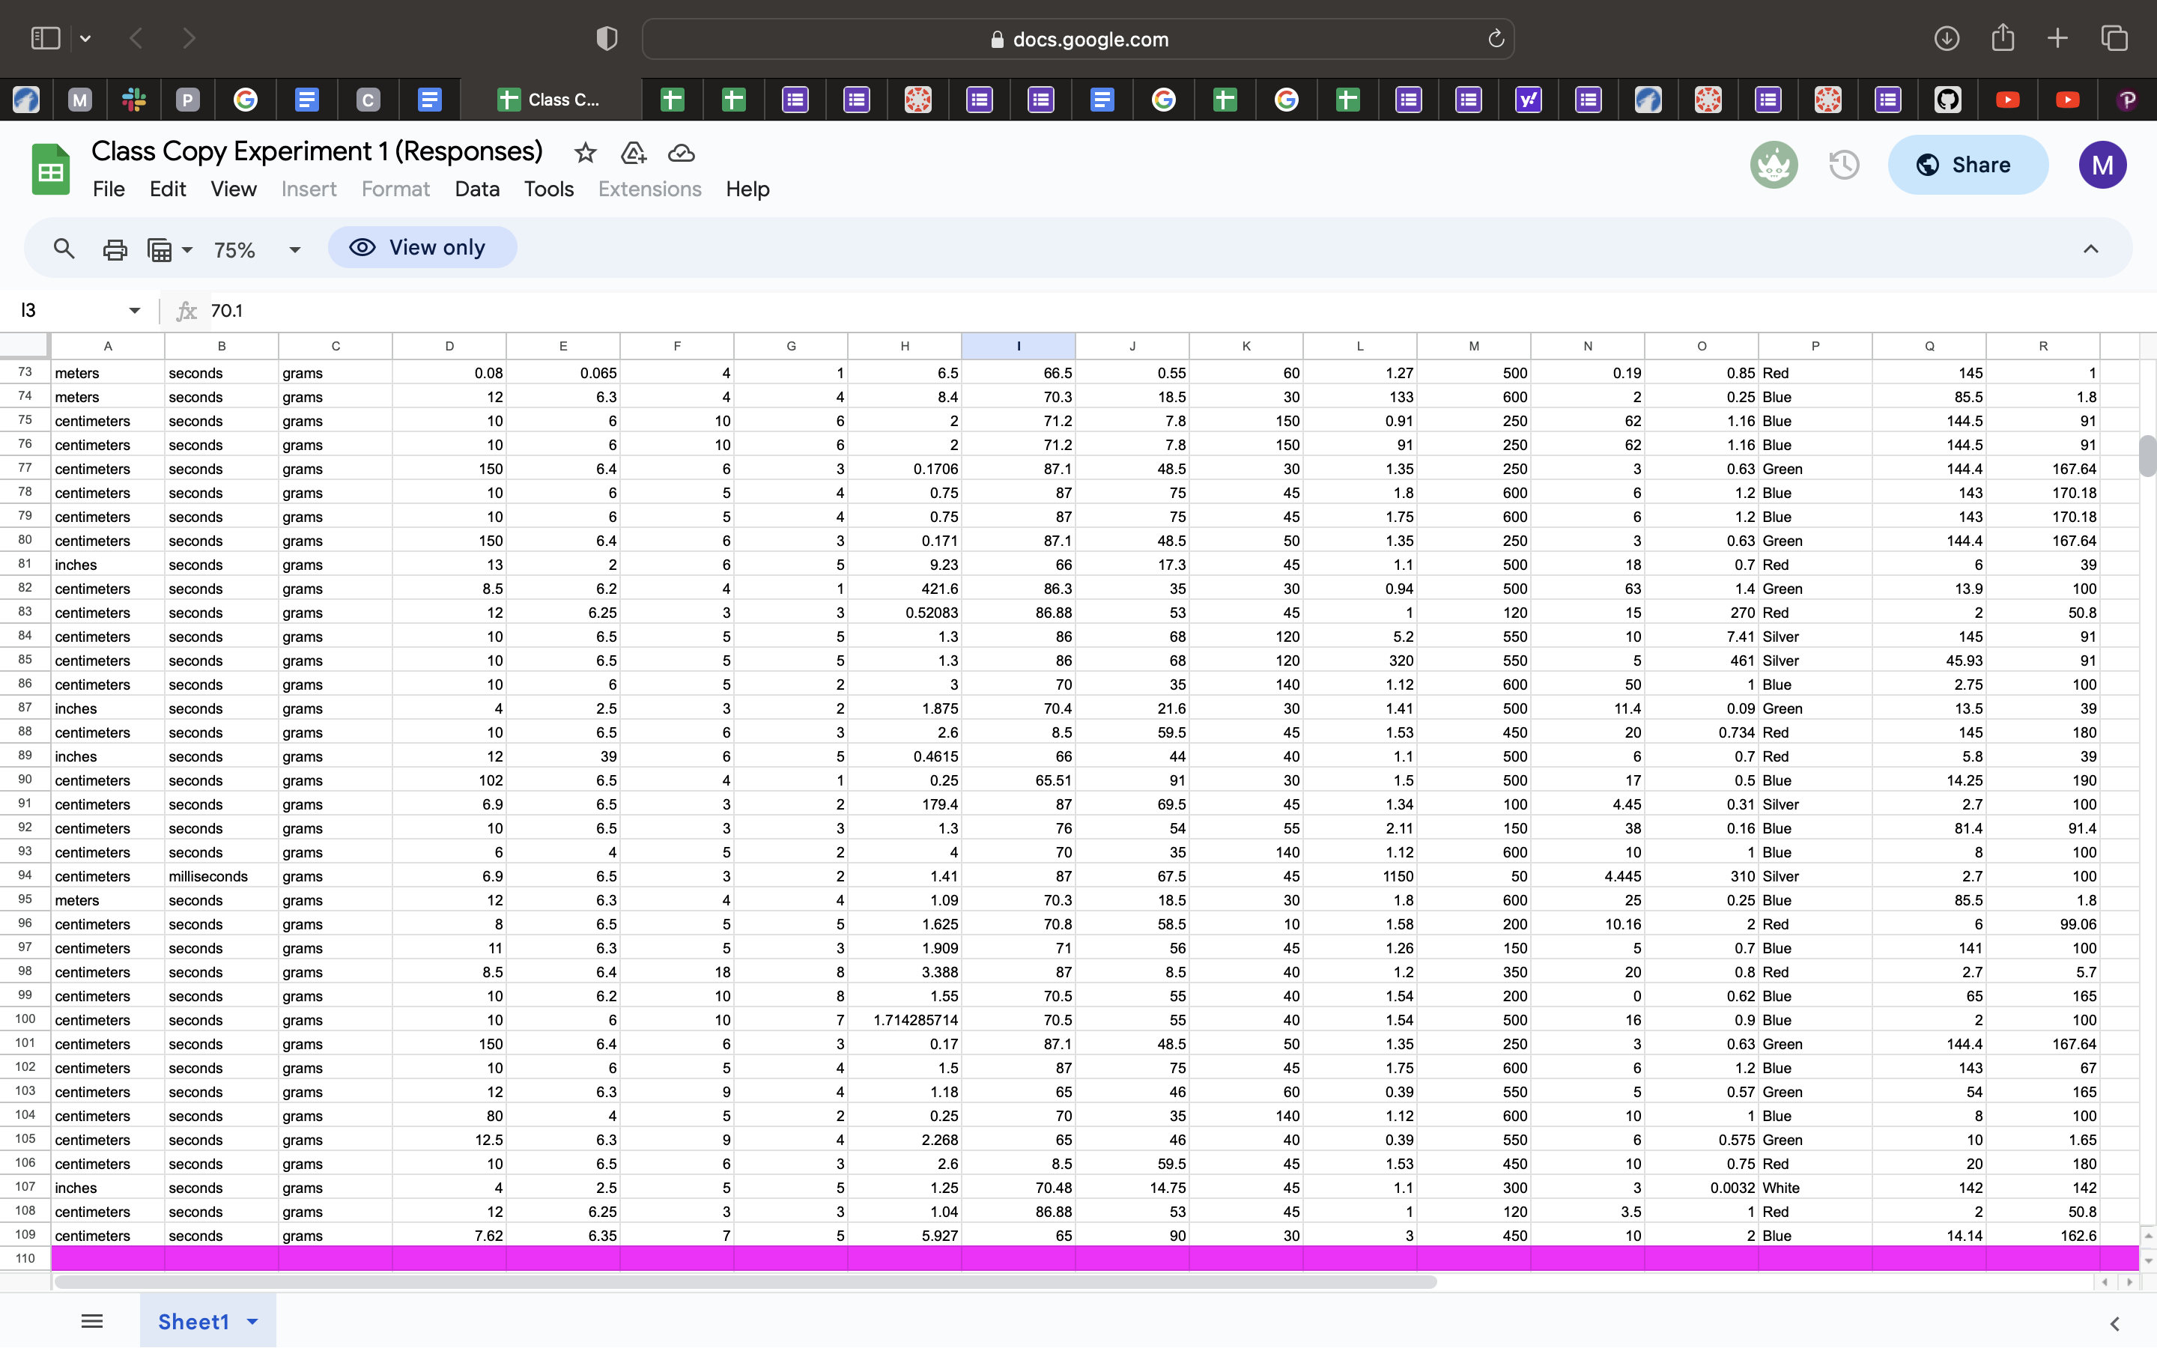This screenshot has width=2157, height=1348.
Task: Open the all sheets hamburger menu
Action: 92,1320
